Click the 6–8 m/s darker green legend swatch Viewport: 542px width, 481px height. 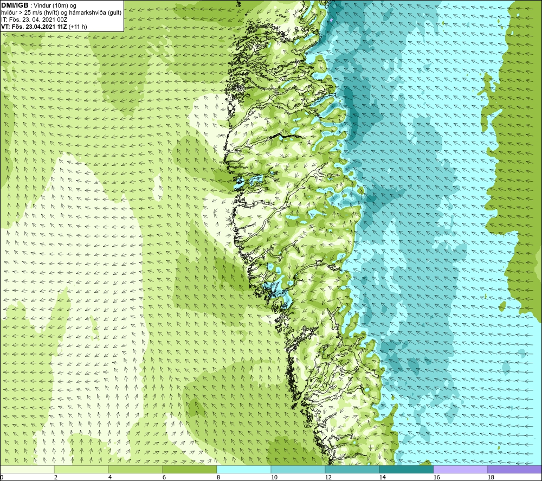tap(190, 470)
